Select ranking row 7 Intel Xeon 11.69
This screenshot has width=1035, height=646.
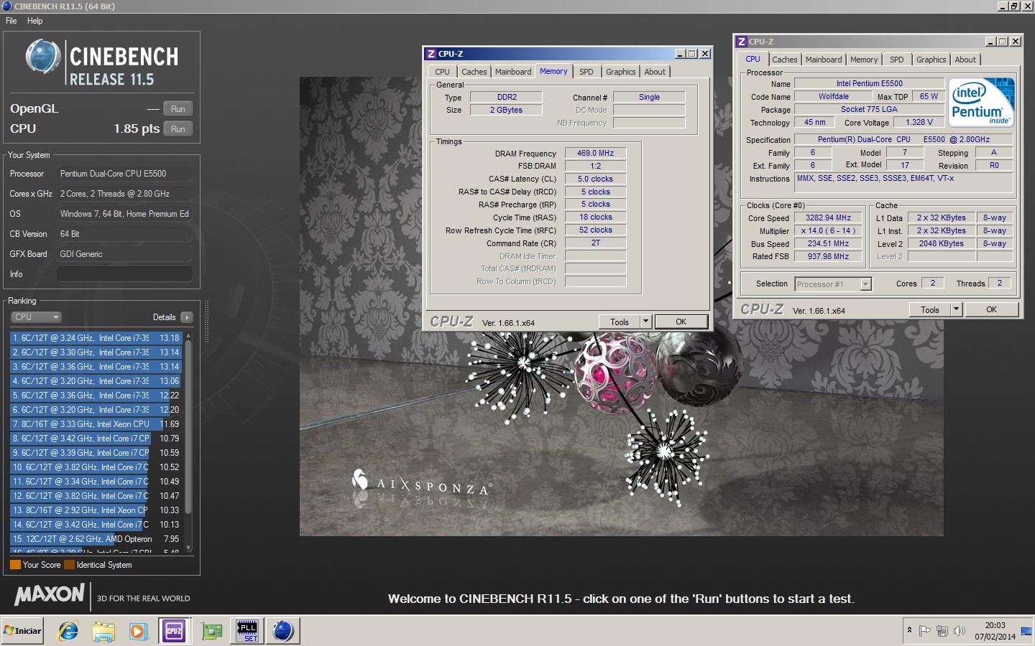pos(96,424)
